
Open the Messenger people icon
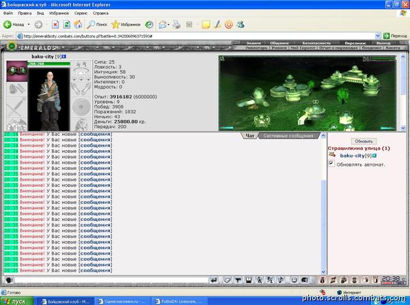(x=241, y=25)
